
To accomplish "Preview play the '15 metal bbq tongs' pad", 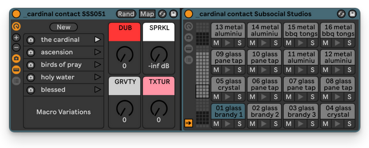I will coord(301,43).
